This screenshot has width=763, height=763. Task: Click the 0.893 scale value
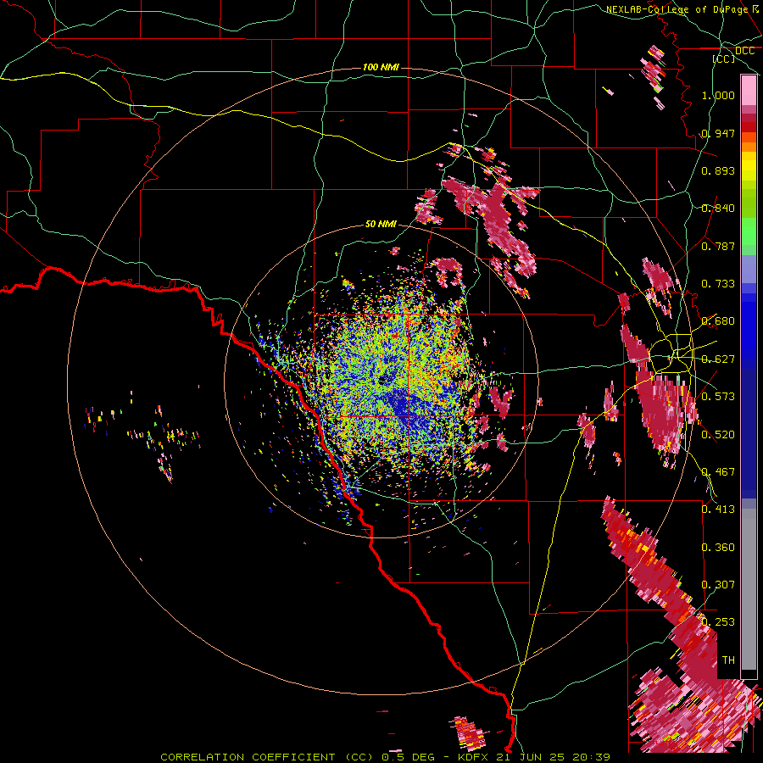point(718,170)
